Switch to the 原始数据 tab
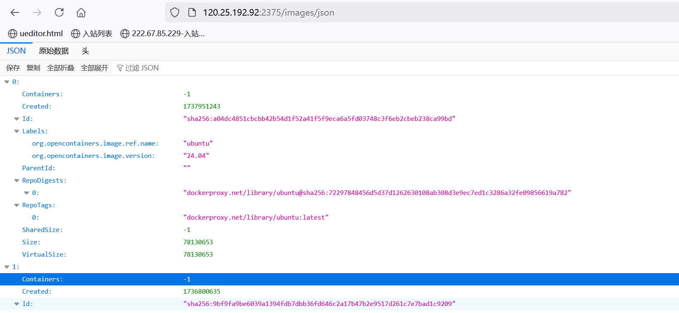679x313 pixels. click(x=53, y=51)
